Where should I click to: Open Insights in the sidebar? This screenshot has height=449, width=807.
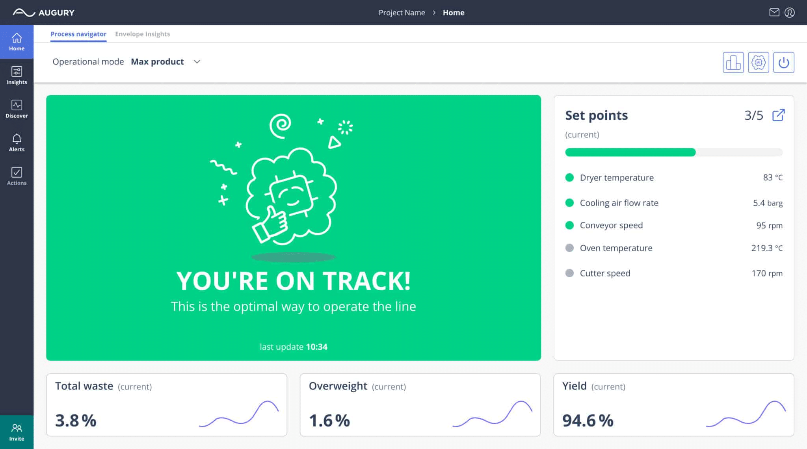pos(17,76)
